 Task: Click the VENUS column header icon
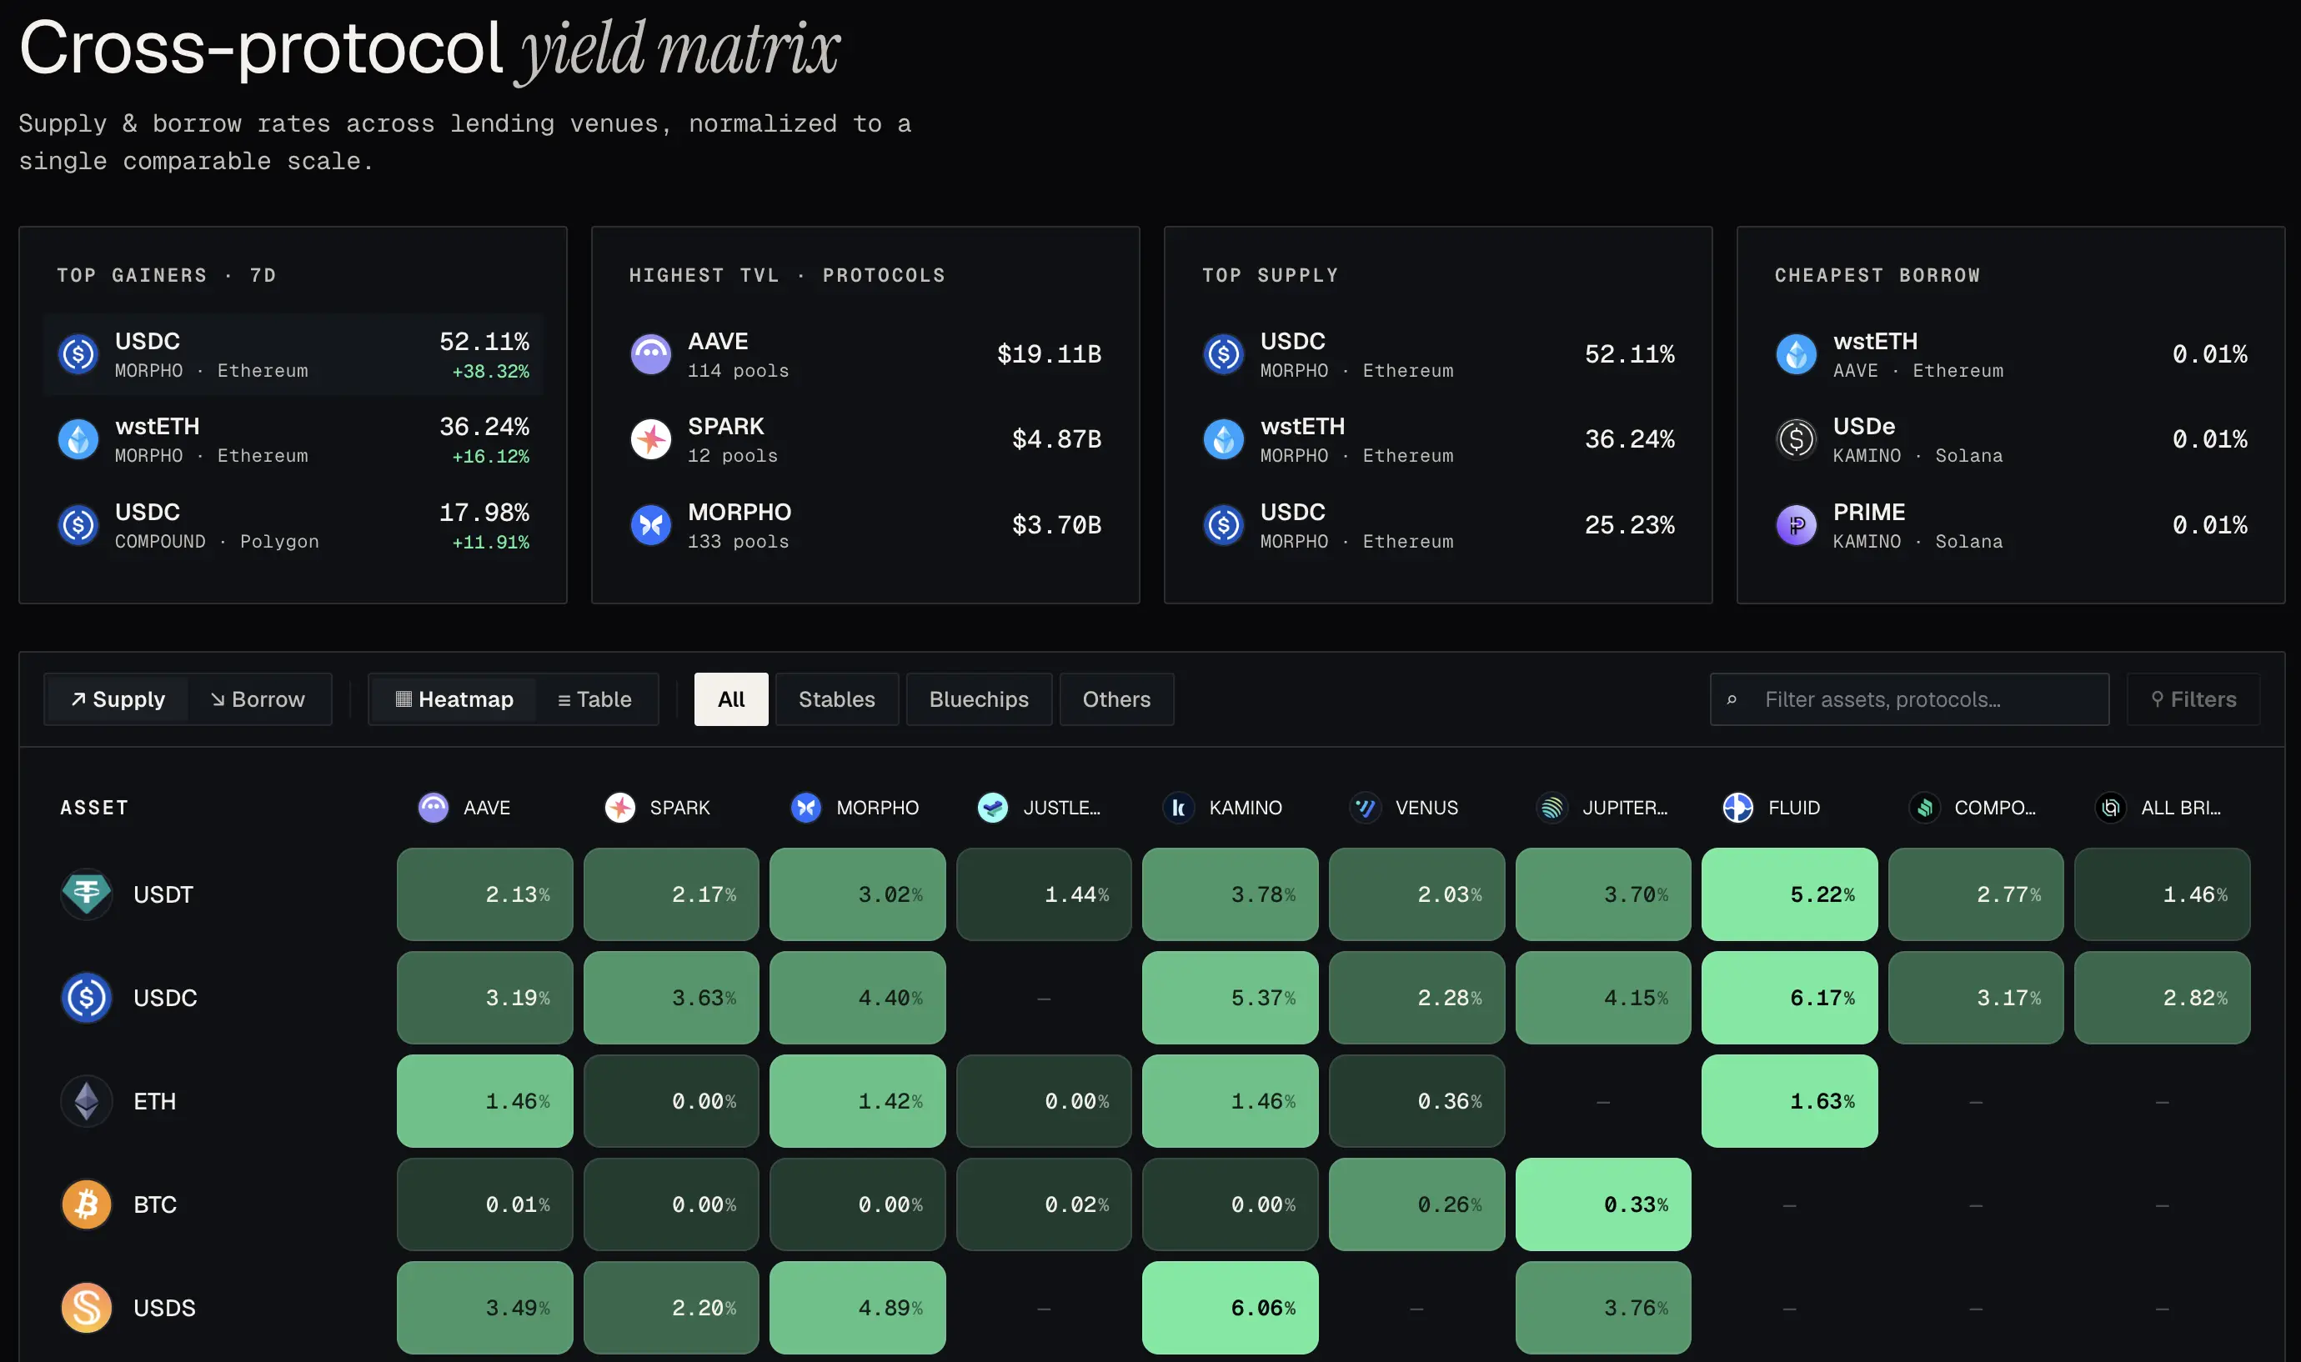pyautogui.click(x=1366, y=808)
